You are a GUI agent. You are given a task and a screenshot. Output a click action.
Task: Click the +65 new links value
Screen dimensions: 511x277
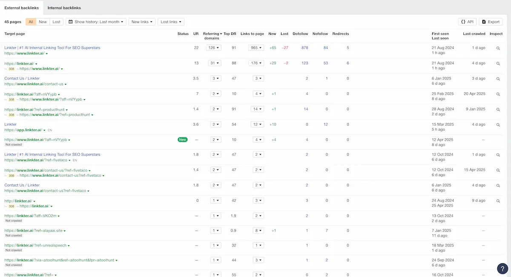[273, 48]
